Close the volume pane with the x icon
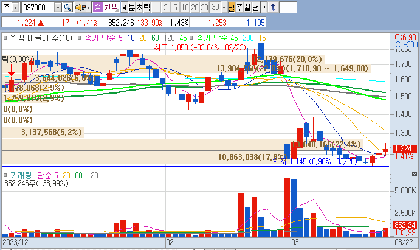 coord(415,175)
